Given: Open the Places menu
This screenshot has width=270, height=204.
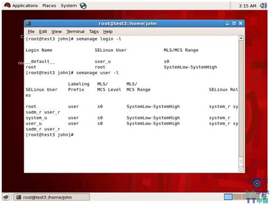Looking at the screenshot, I should pyautogui.click(x=49, y=5).
